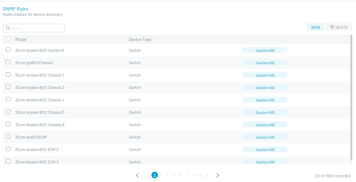The image size is (356, 182).
Task: Check the lanplex 6012 ESM 2 checkbox
Action: [8, 149]
